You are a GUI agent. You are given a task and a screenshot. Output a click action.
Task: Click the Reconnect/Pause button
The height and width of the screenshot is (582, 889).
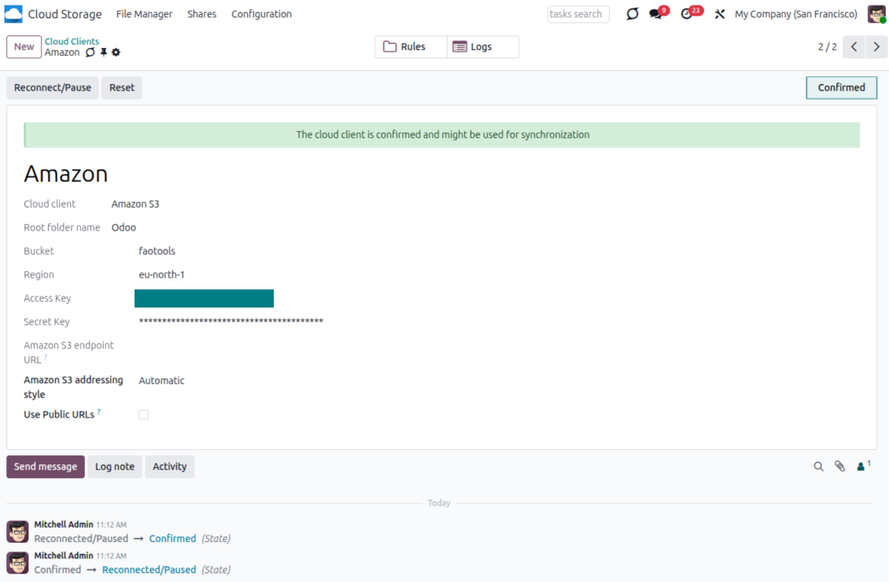tap(53, 88)
